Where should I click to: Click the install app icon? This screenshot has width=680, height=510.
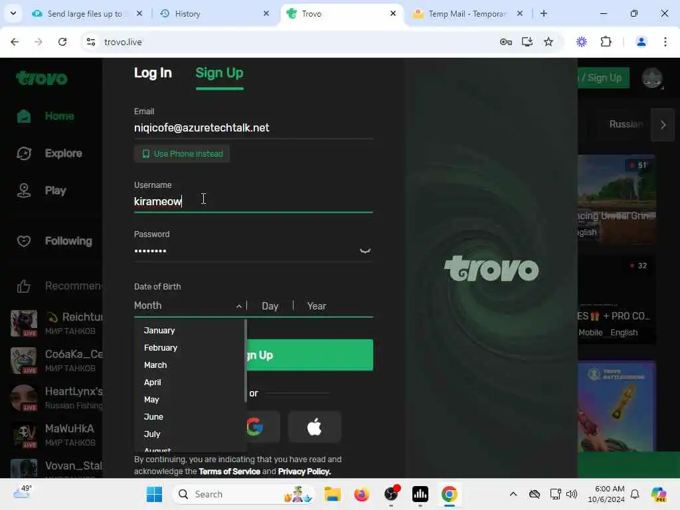tap(527, 42)
